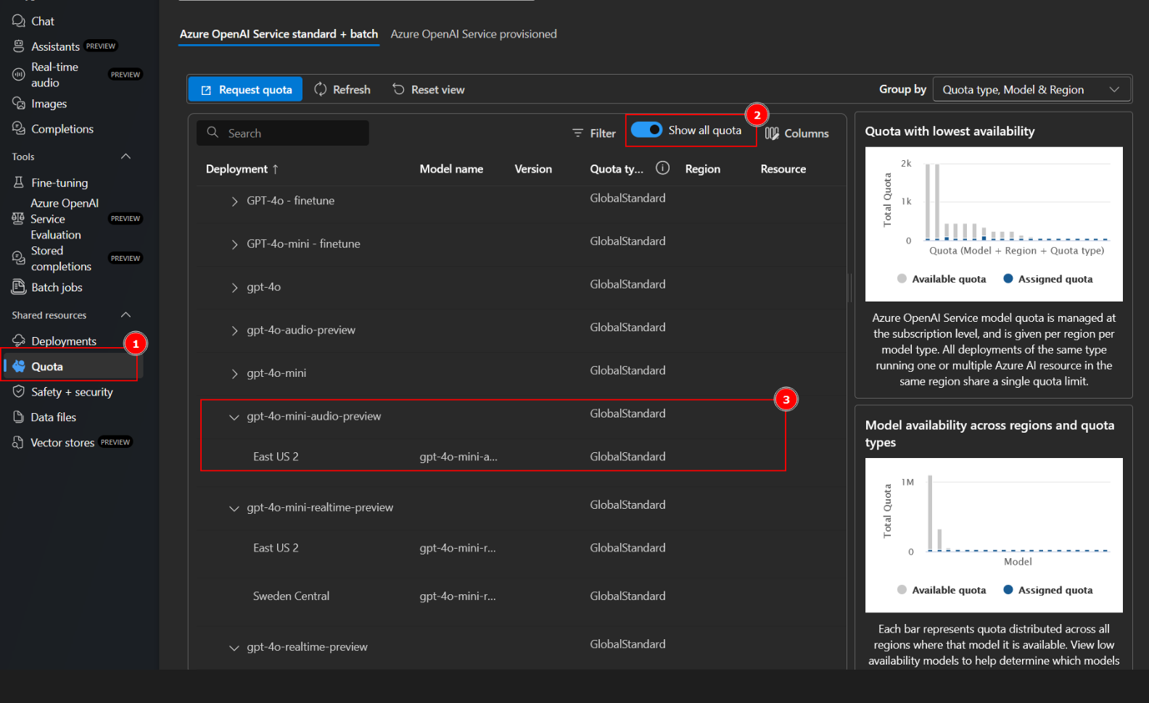Click the Refresh circular arrow icon
Screen dimensions: 1149x703
pos(321,89)
